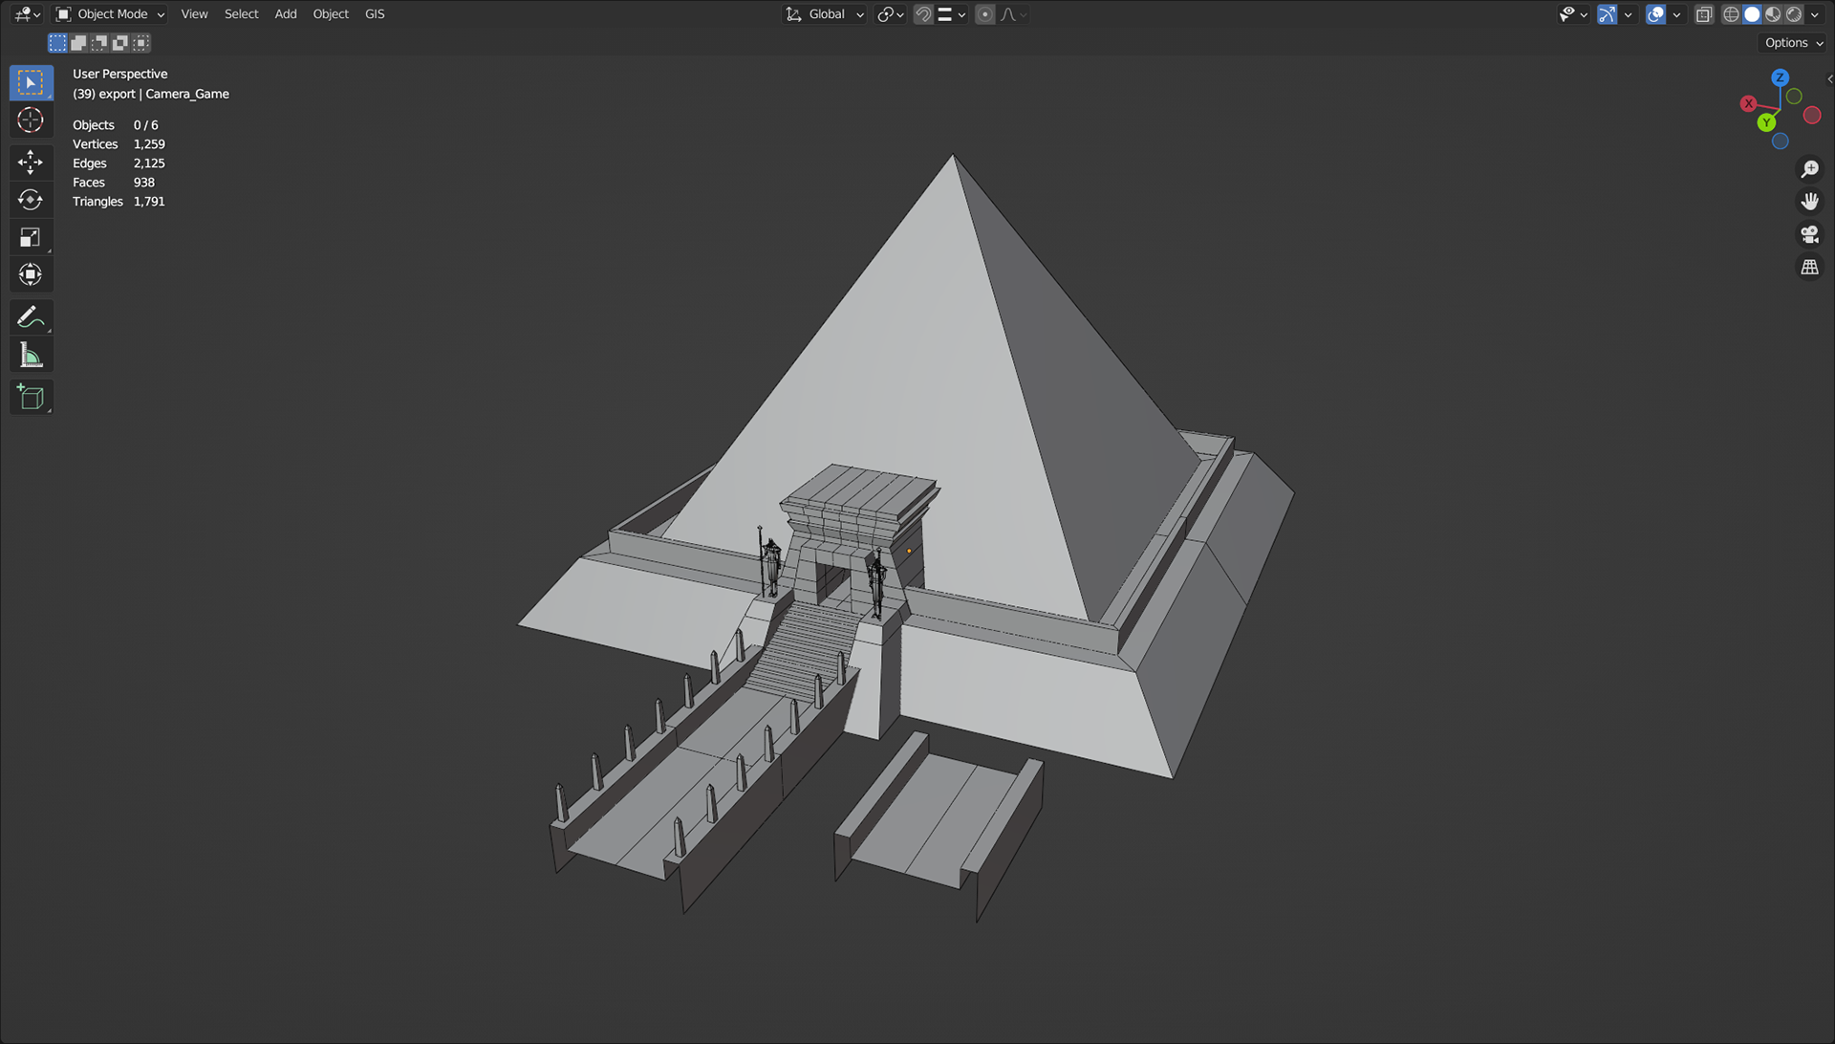The height and width of the screenshot is (1044, 1835).
Task: Select the Rotate tool
Action: pyautogui.click(x=31, y=200)
